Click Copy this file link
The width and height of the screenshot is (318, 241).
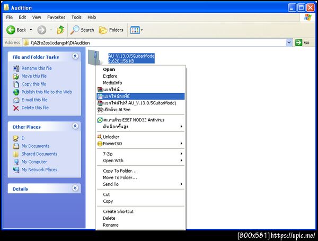[34, 84]
